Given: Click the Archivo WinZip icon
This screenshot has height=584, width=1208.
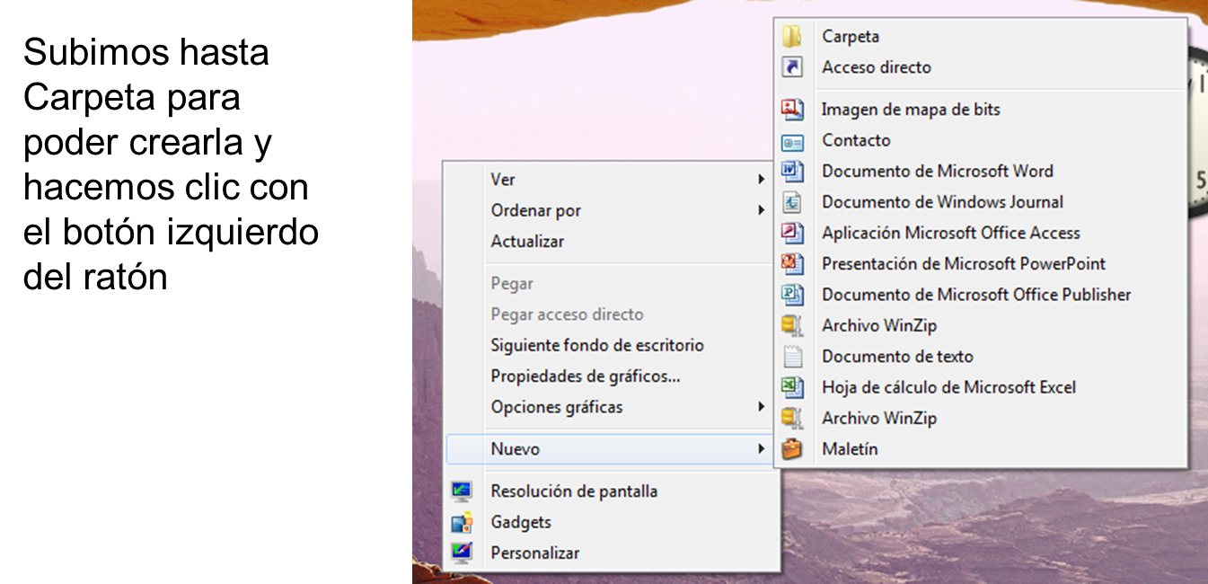Looking at the screenshot, I should pos(794,325).
